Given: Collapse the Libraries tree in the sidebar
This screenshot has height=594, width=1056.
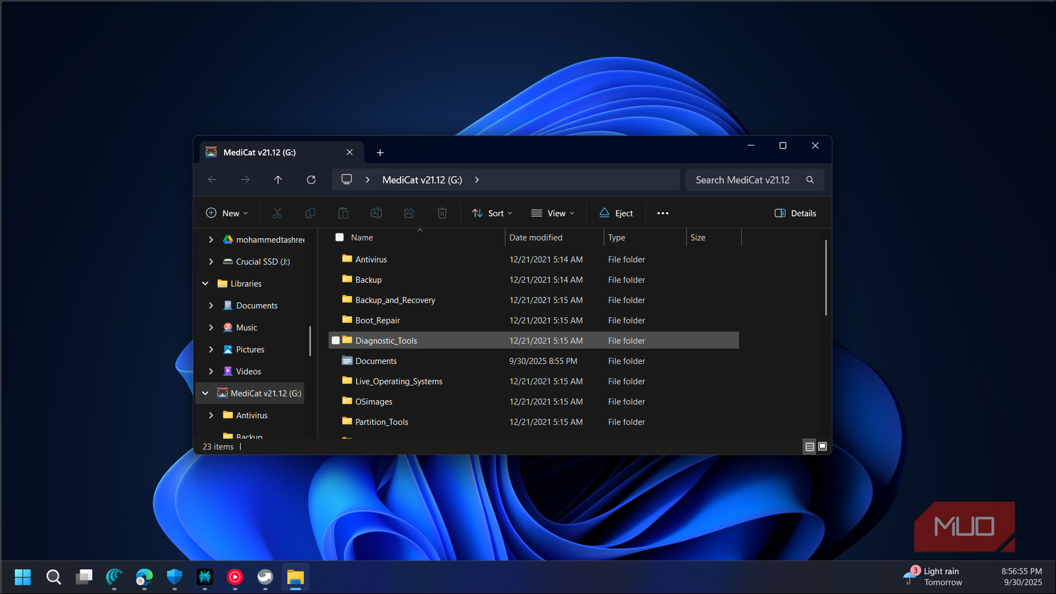Looking at the screenshot, I should (205, 283).
